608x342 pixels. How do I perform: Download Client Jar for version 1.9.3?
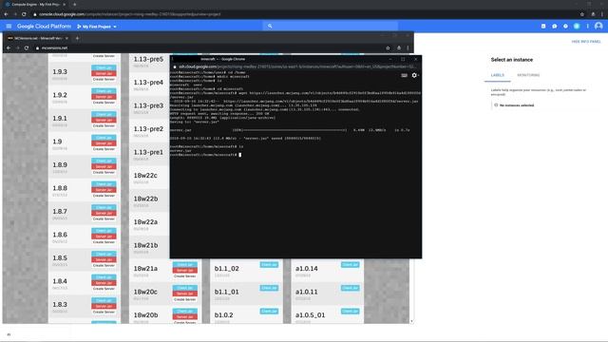point(104,67)
